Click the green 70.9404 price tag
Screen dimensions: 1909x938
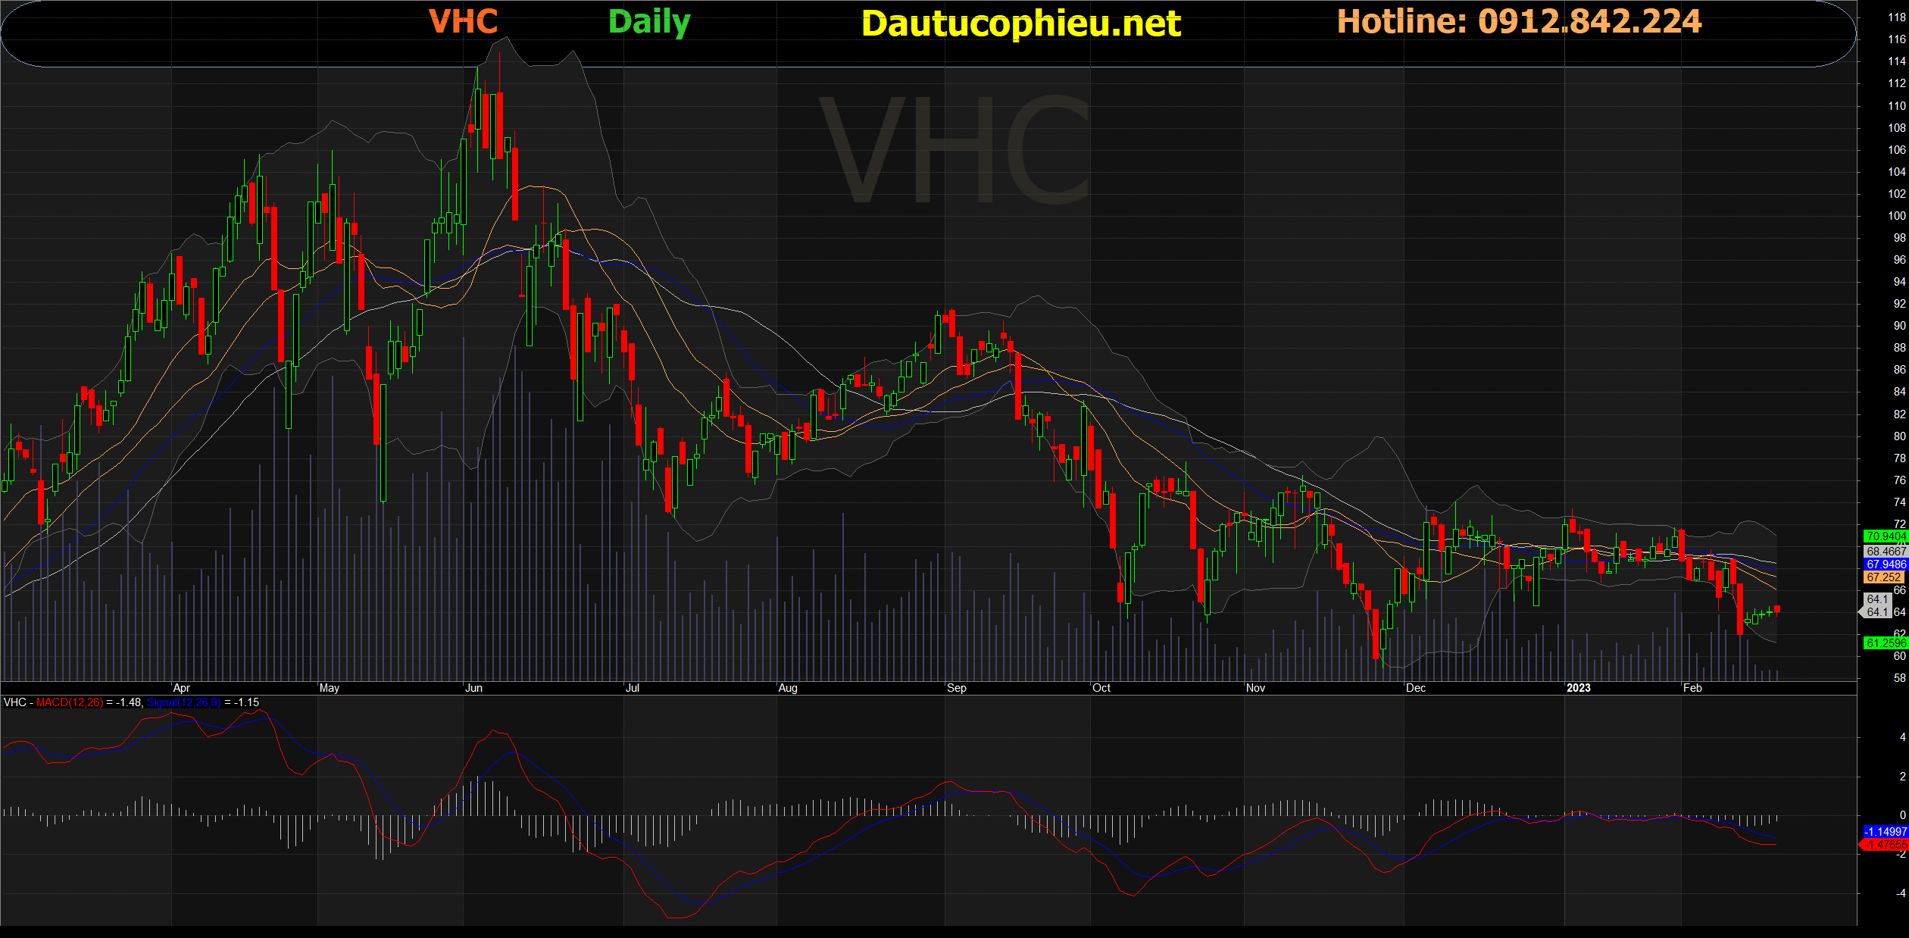(x=1886, y=536)
